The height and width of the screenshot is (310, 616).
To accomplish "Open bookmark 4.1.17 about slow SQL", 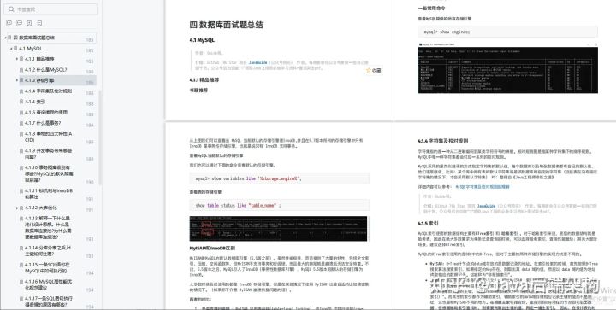I will pyautogui.click(x=48, y=301).
